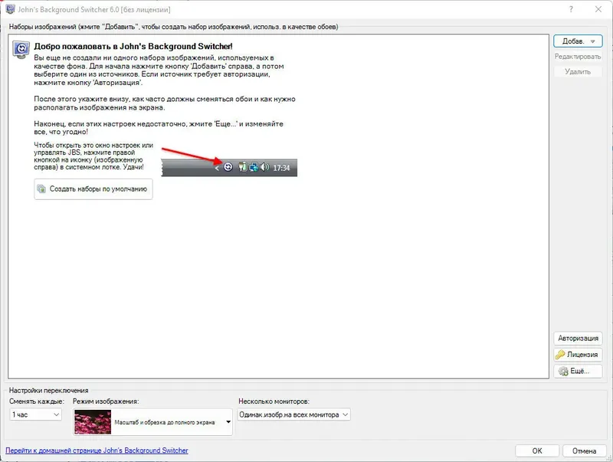Image resolution: width=613 pixels, height=462 pixels.
Task: Click the Добро пожаловать heading text
Action: (133, 46)
